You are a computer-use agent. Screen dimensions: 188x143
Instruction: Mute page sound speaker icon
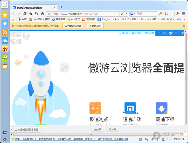coord(152,139)
